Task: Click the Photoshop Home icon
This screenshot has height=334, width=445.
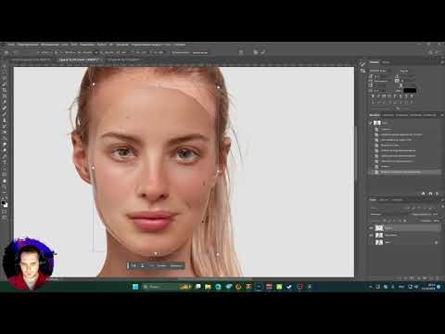Action: [x=6, y=53]
